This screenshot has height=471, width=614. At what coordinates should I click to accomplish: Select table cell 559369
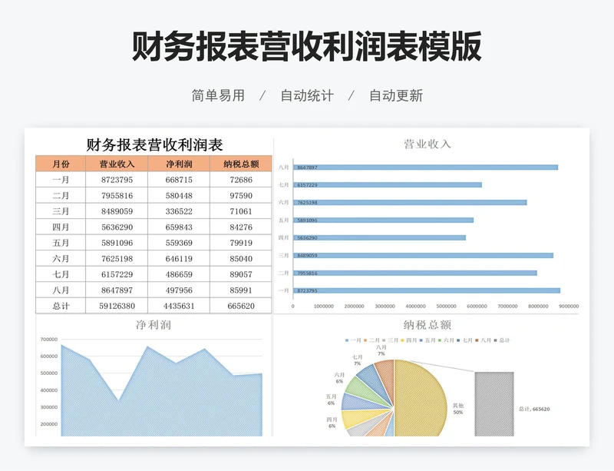[179, 243]
